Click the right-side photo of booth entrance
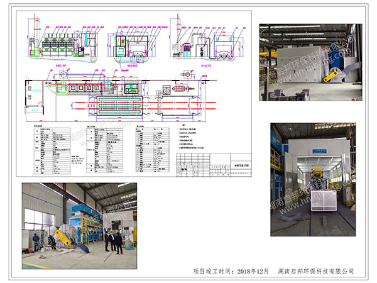Viewport: 377px width, 283px height. tap(313, 179)
